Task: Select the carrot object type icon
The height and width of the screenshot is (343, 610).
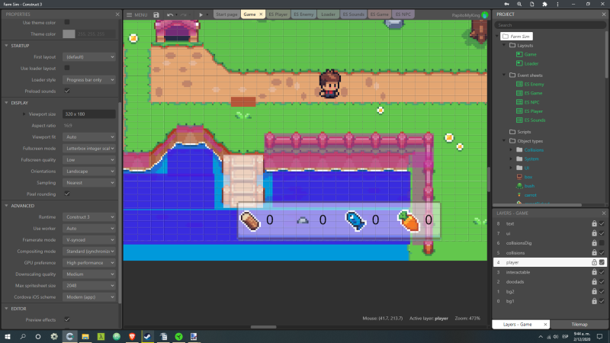Action: [519, 195]
